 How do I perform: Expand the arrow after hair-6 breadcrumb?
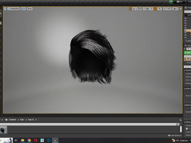point(36,120)
